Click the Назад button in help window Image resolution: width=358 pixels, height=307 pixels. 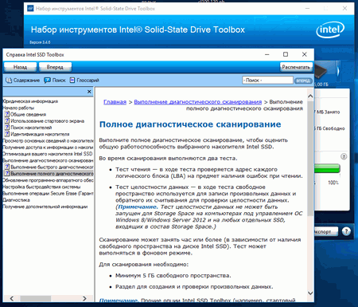[20, 67]
